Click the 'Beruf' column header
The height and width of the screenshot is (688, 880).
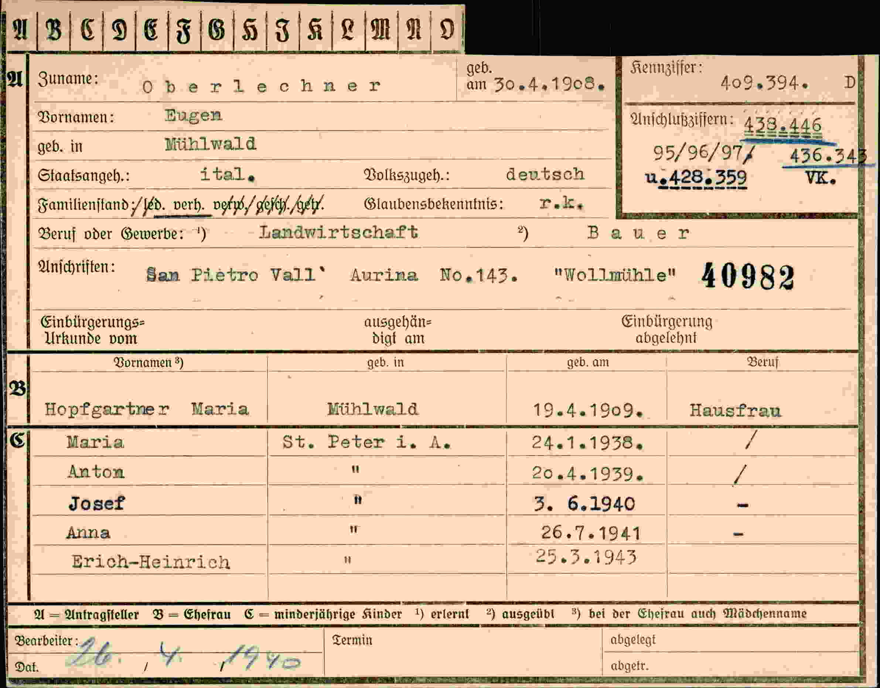pos(763,362)
